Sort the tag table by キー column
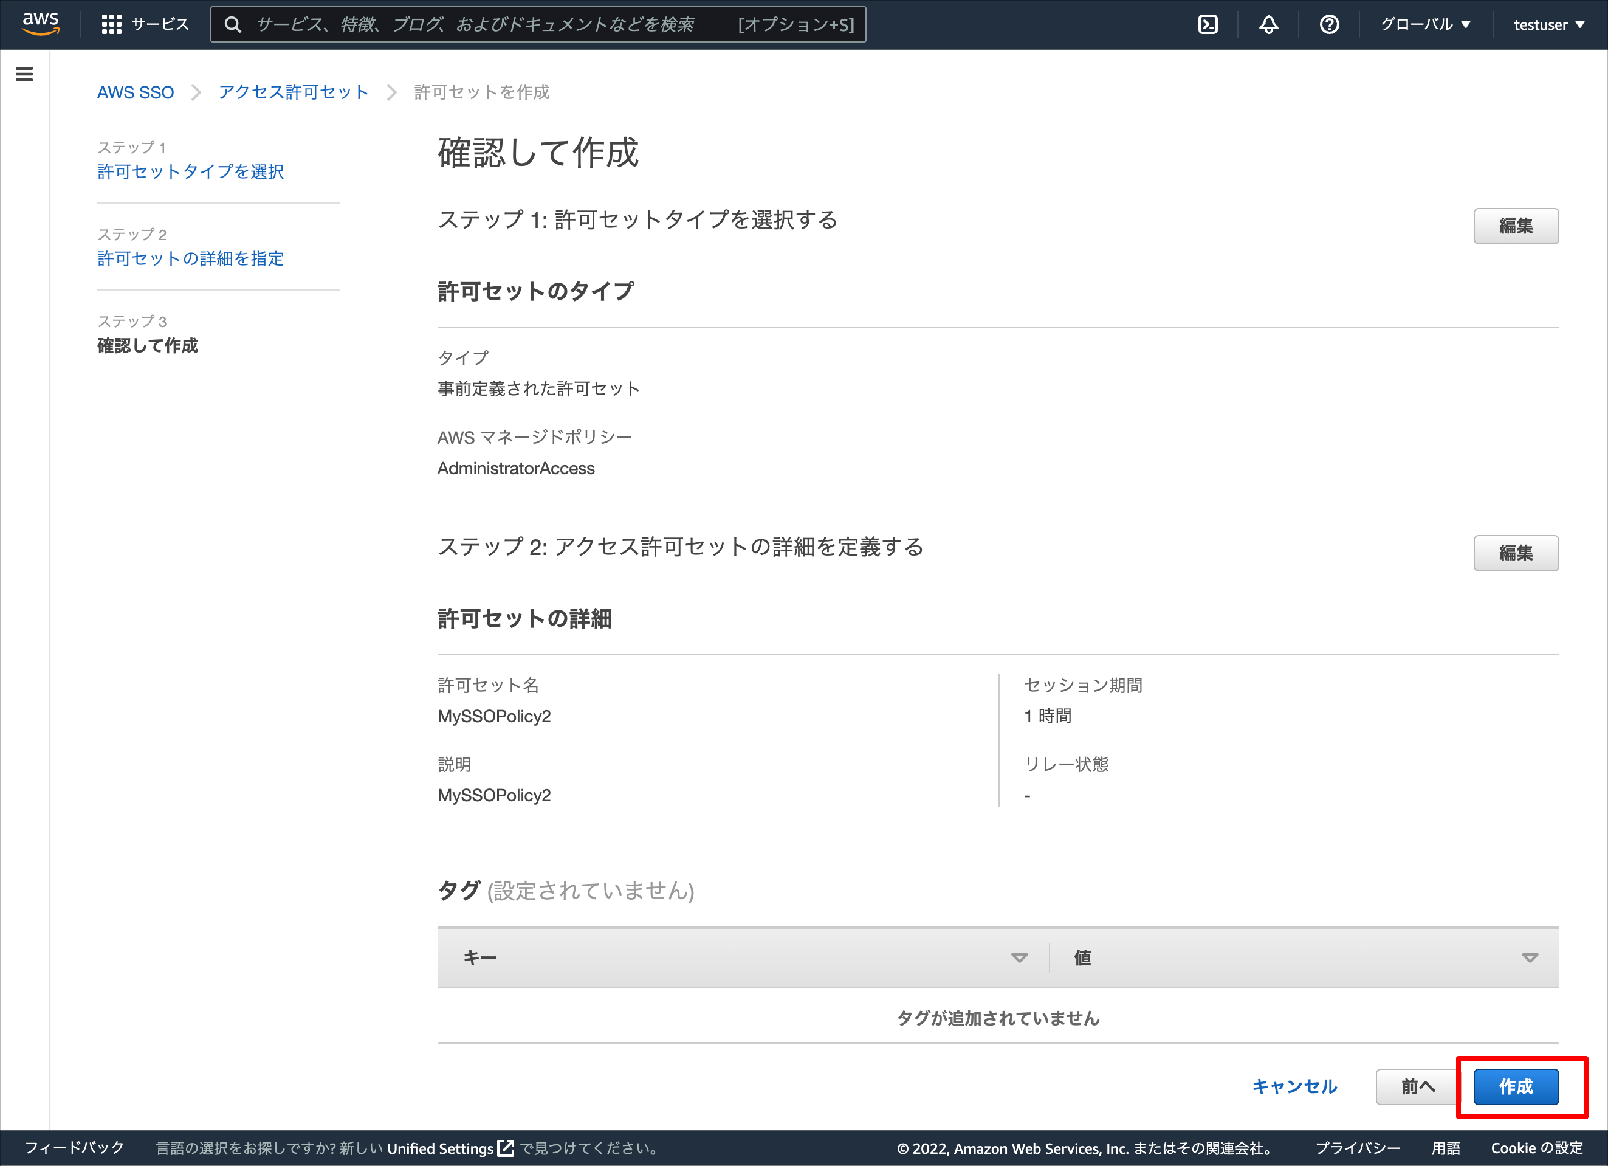Screen dimensions: 1608x1166 [1019, 957]
